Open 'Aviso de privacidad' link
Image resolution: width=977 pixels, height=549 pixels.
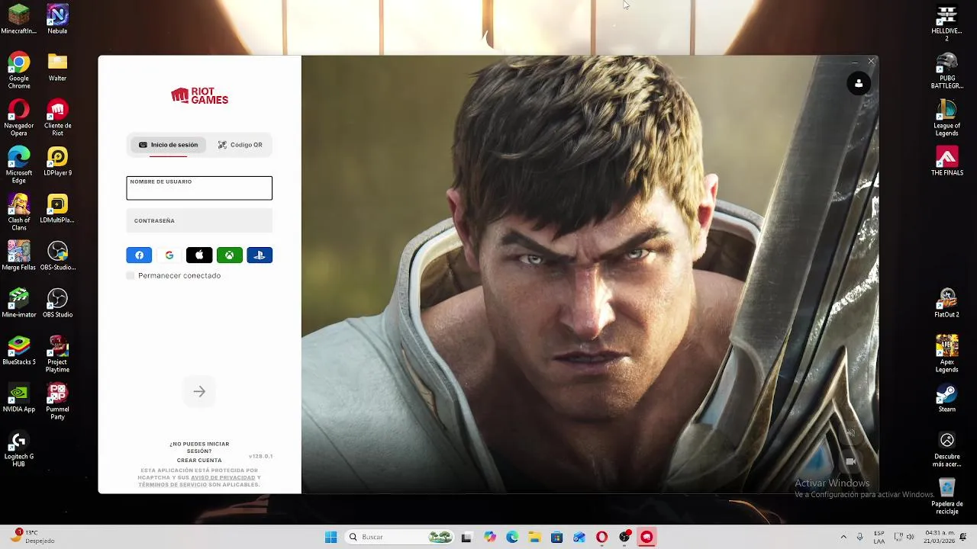[x=223, y=477]
